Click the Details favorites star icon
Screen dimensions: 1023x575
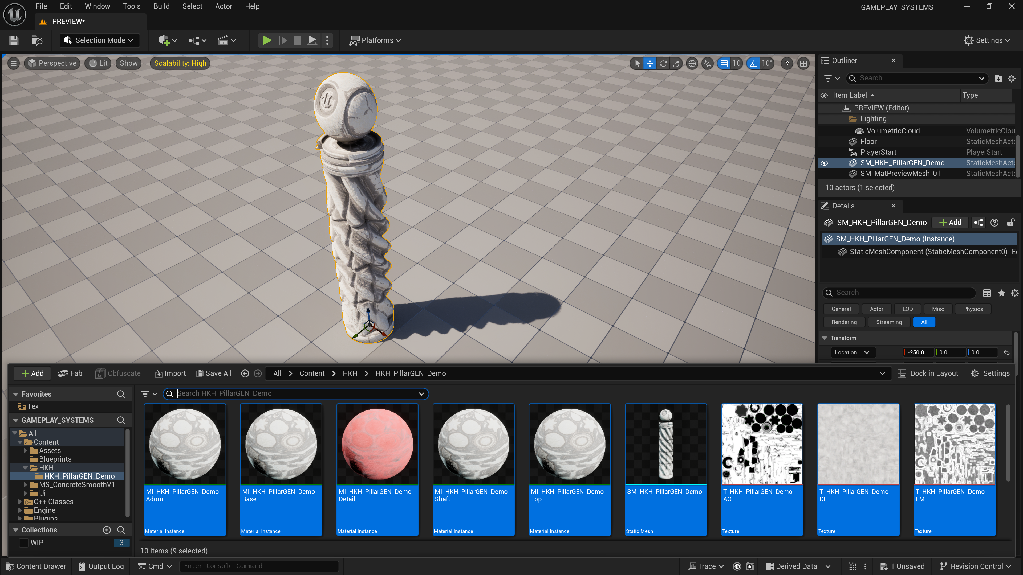pos(1001,293)
